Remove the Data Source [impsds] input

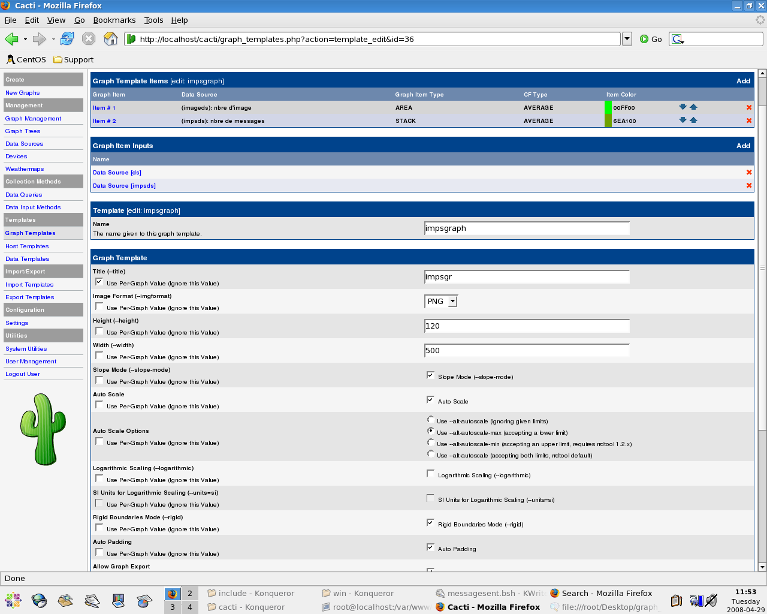pyautogui.click(x=749, y=185)
